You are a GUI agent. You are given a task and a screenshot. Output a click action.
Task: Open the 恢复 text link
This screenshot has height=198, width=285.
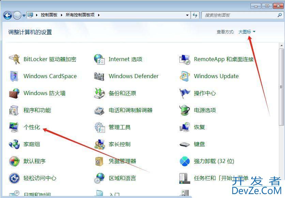[x=199, y=127]
